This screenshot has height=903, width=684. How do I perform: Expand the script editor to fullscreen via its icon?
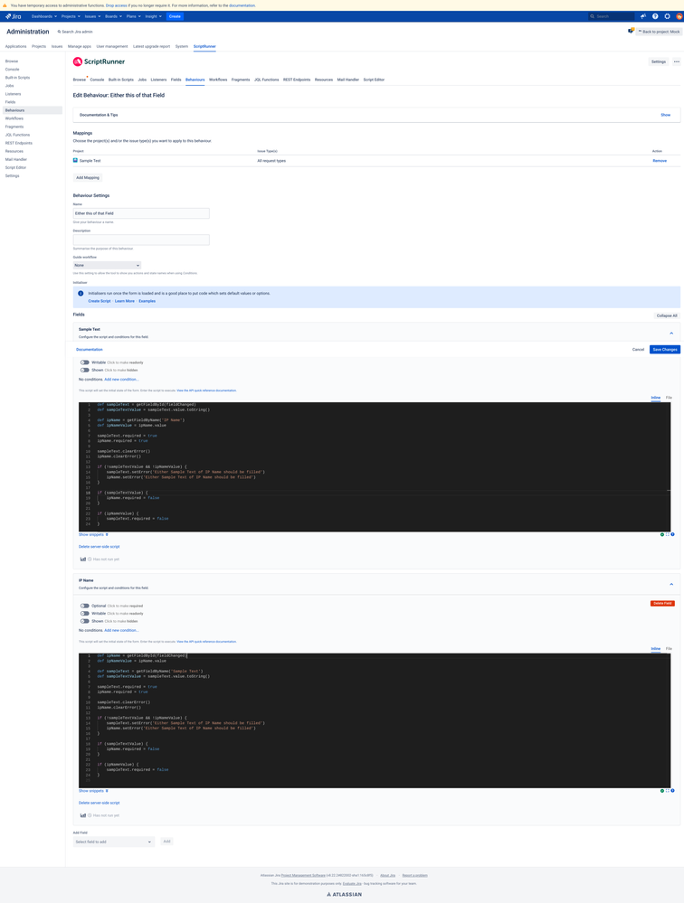click(x=668, y=534)
